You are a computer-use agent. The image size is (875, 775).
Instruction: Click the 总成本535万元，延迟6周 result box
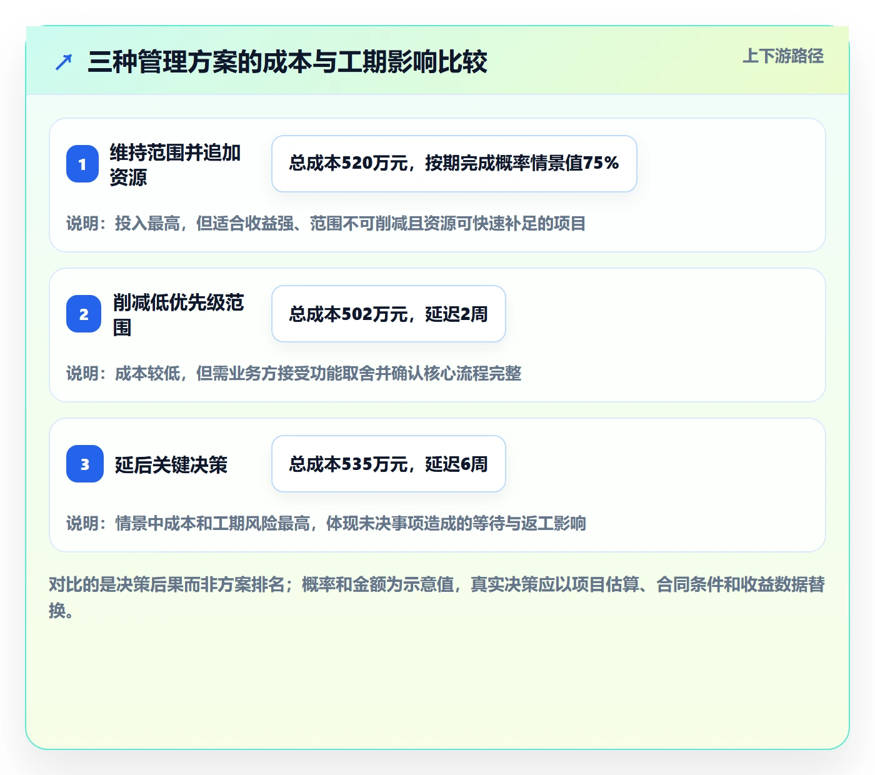pyautogui.click(x=389, y=464)
